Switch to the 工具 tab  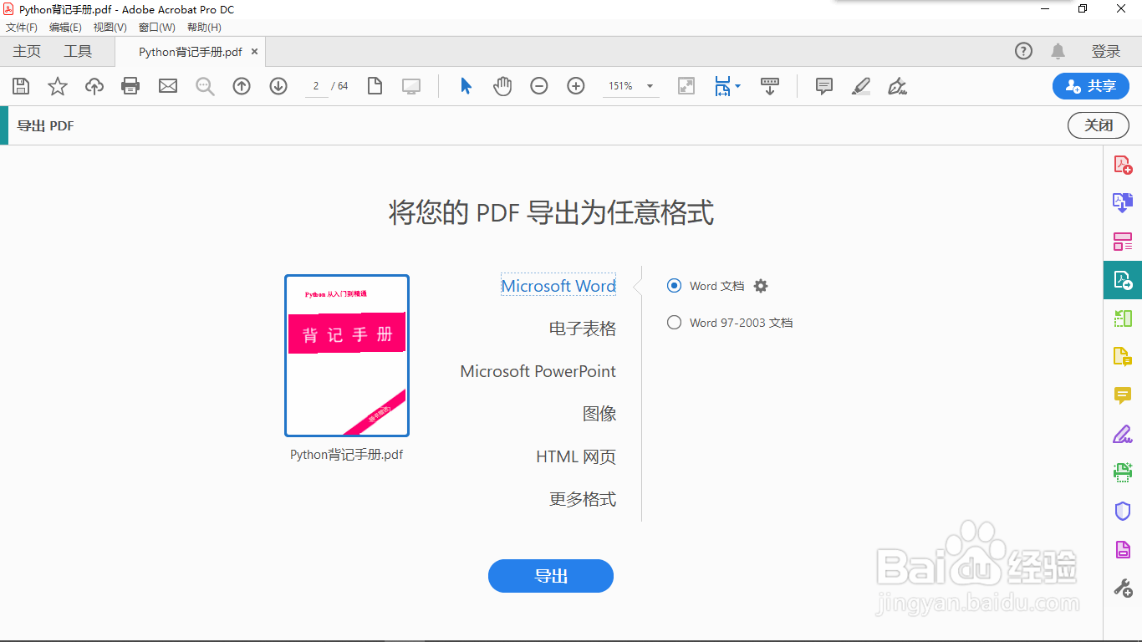(78, 51)
